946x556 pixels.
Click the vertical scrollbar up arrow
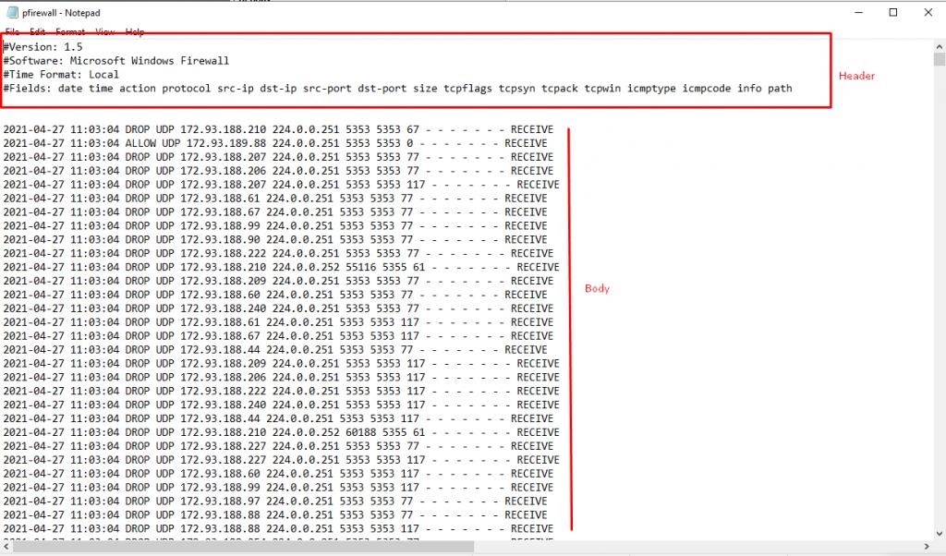tap(940, 46)
